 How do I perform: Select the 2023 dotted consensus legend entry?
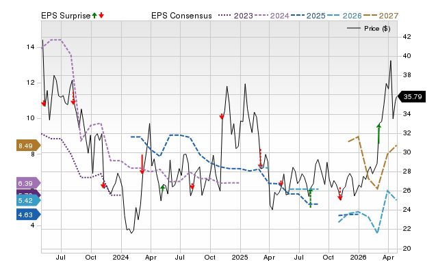coord(235,16)
